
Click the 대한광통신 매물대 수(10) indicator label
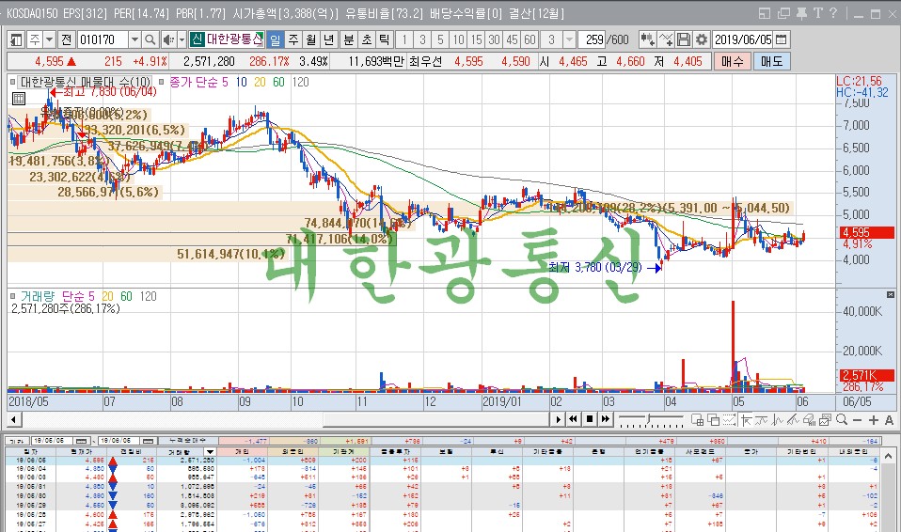[x=85, y=82]
